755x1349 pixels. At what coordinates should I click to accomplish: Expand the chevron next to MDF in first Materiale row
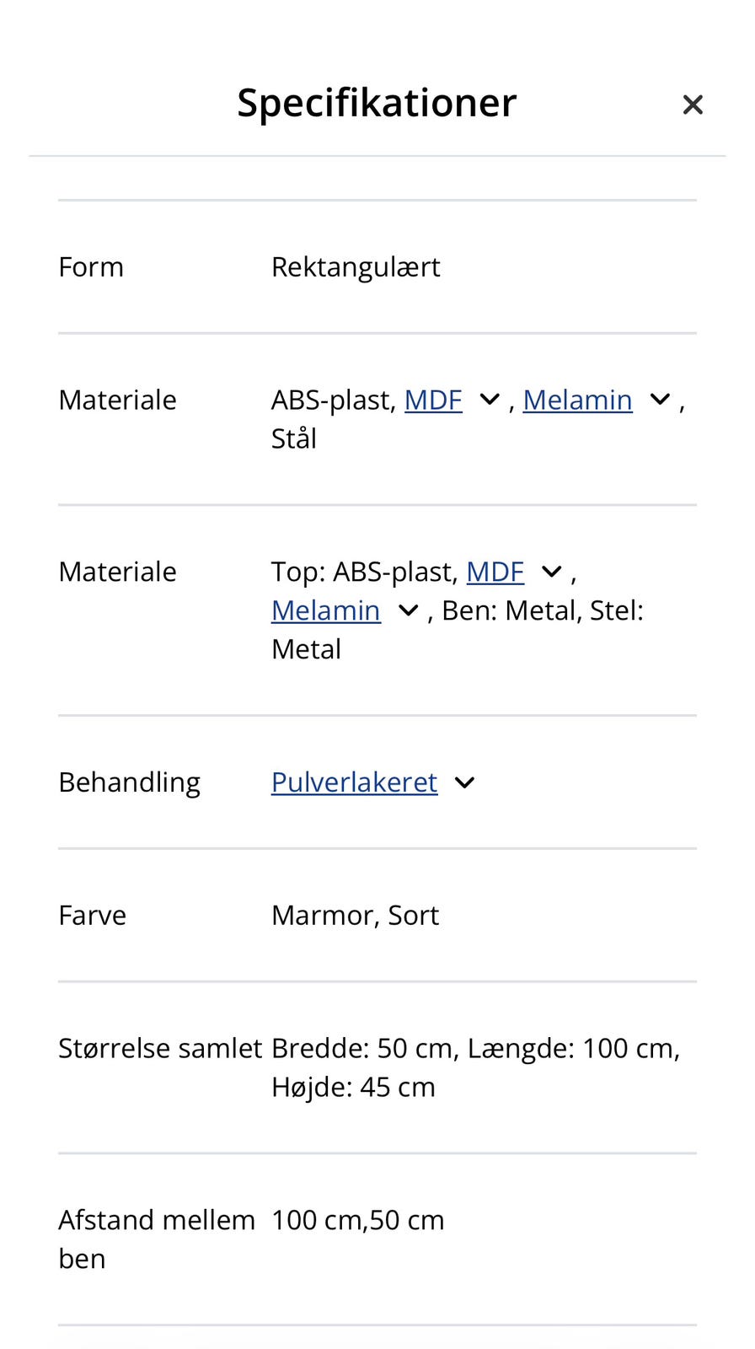pos(490,400)
